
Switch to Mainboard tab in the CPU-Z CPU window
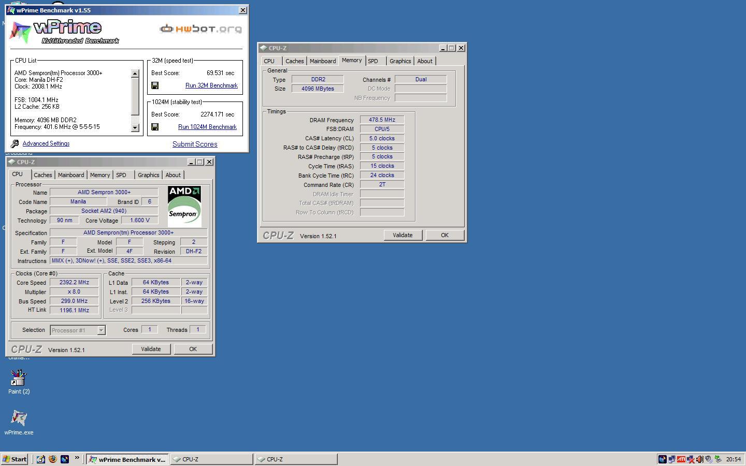coord(71,175)
